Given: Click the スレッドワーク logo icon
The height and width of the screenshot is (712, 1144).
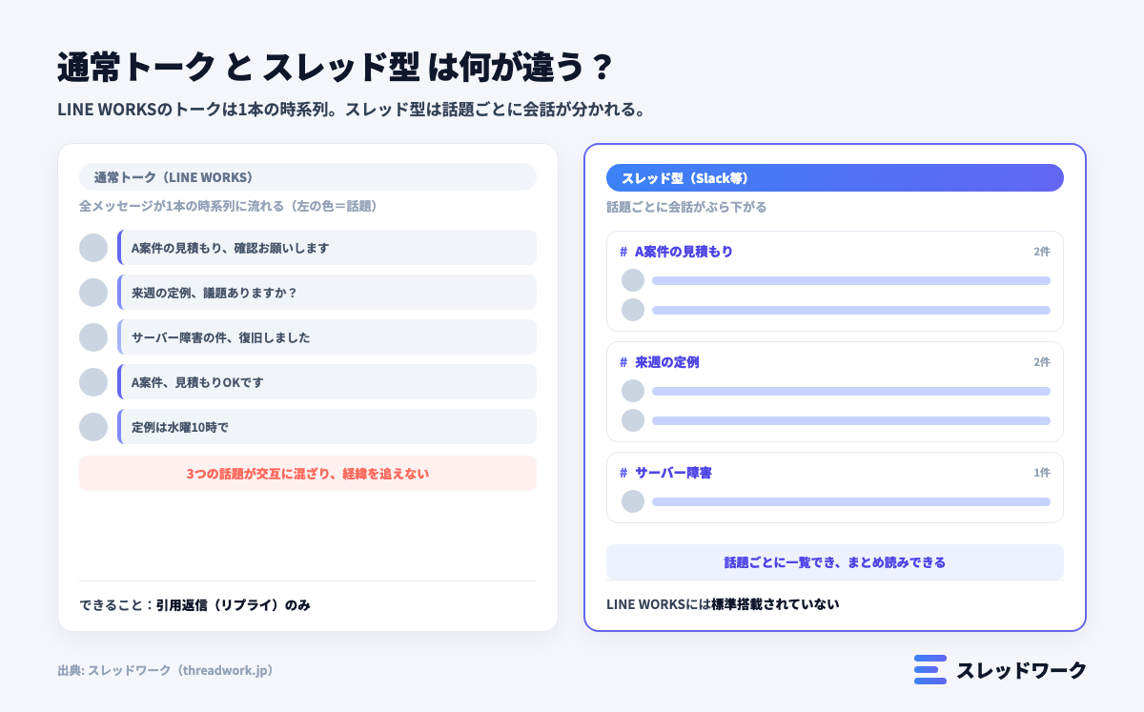Looking at the screenshot, I should click(930, 669).
